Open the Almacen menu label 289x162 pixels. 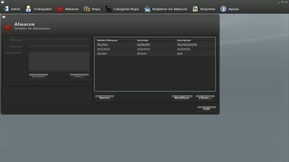(72, 9)
